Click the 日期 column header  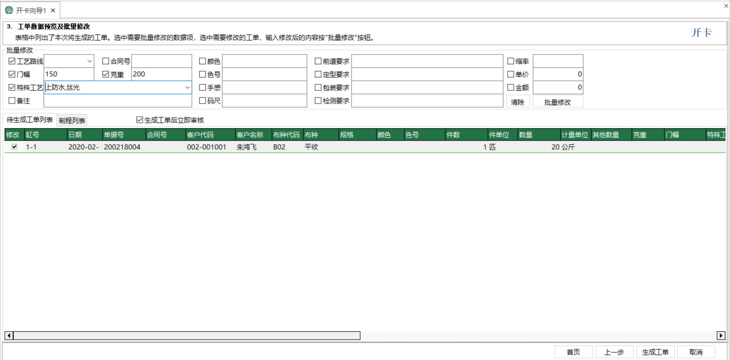pyautogui.click(x=85, y=135)
